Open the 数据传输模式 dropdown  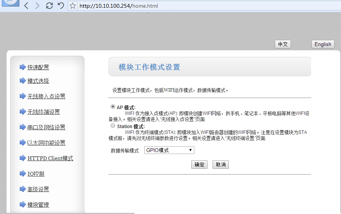click(169, 150)
